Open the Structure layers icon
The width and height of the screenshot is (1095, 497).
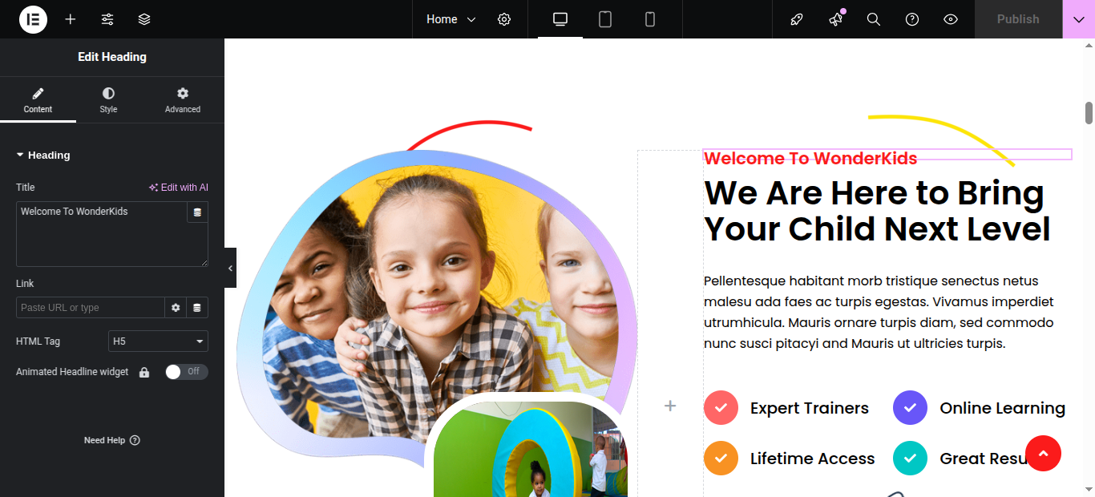[144, 19]
